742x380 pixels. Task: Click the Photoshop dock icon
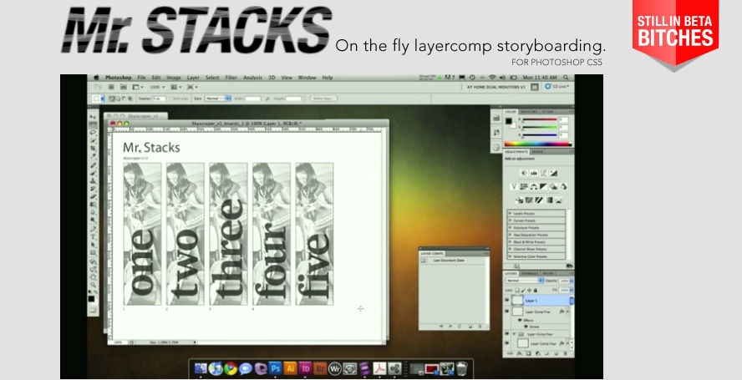click(x=275, y=368)
